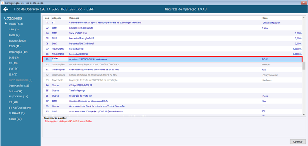Select row 'Tabela de preço'
Screen dimensions: 308x146
(172, 91)
